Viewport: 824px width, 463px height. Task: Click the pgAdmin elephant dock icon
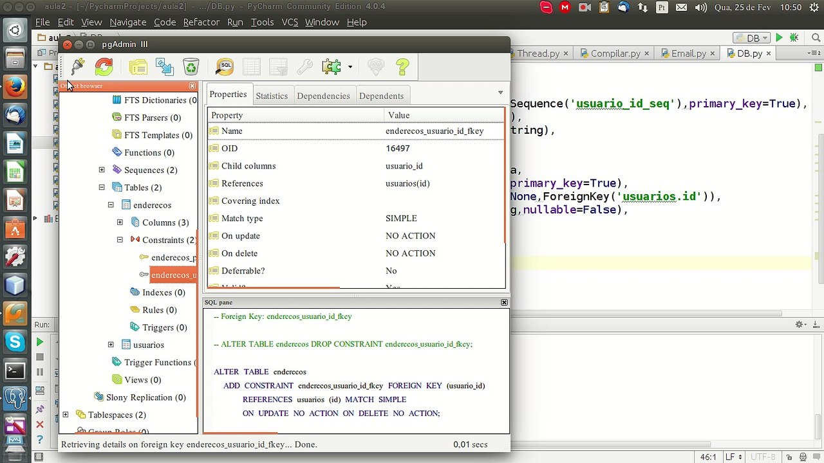click(15, 398)
